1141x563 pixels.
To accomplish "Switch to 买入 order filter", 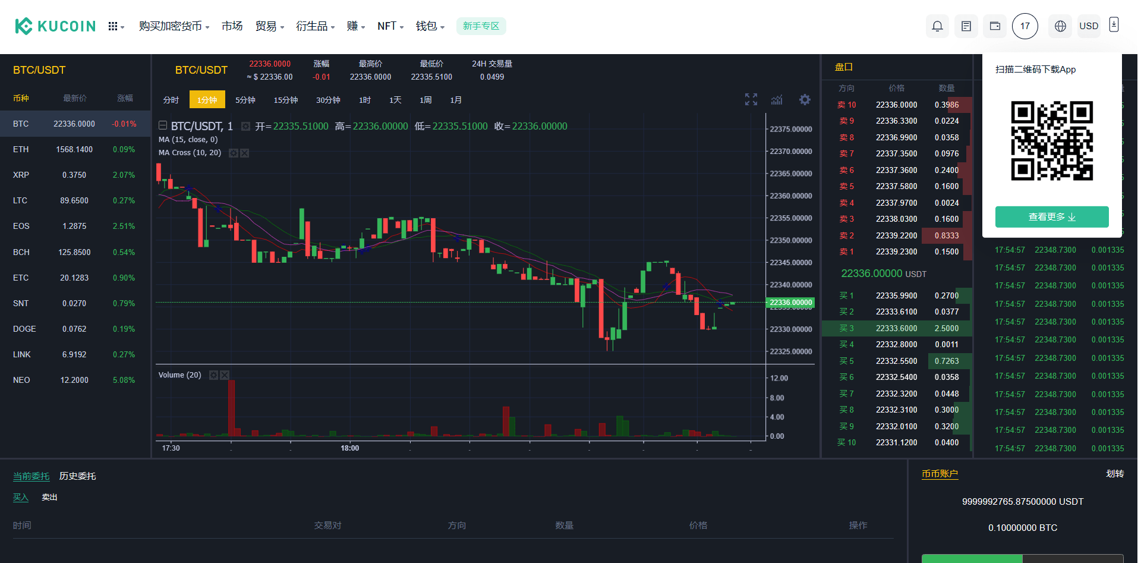I will [21, 498].
